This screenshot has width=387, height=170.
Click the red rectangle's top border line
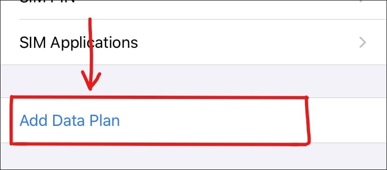coord(159,98)
